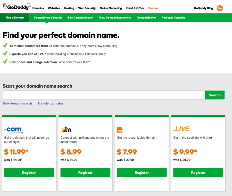232x196 pixels.
Task: Click inside the domain search field
Action: pos(103,95)
